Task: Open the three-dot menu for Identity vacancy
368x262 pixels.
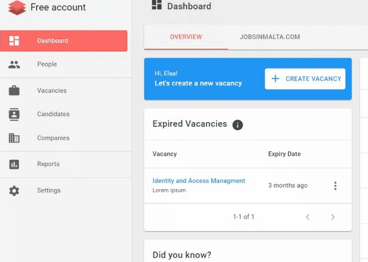Action: 335,186
